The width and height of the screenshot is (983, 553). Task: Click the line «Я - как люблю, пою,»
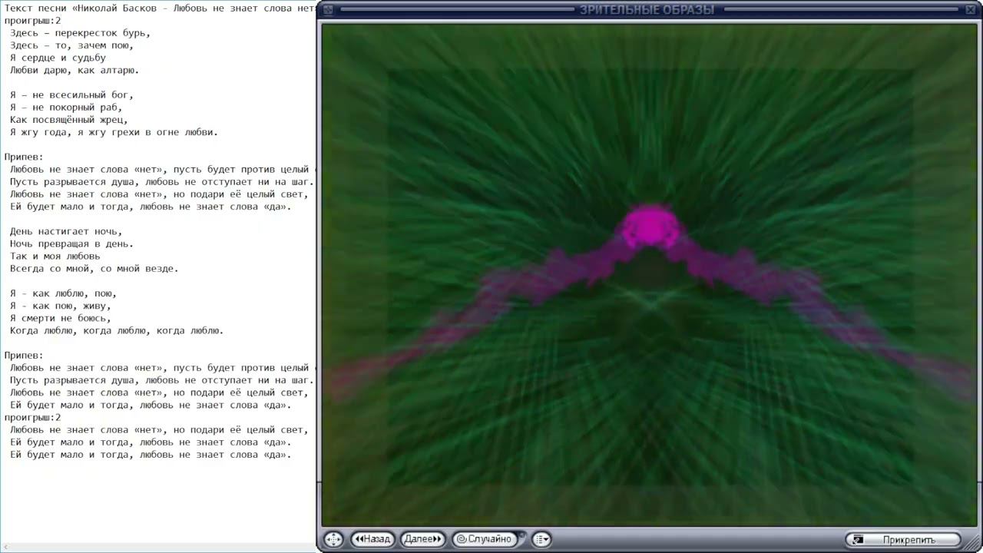coord(64,293)
